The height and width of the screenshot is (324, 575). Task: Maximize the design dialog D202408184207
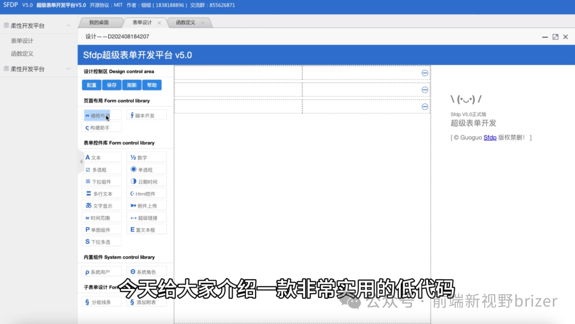click(x=555, y=37)
